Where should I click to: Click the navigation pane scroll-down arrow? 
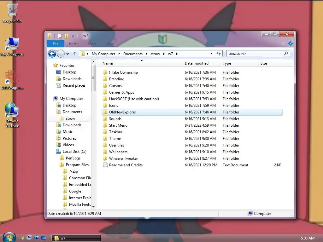click(93, 207)
